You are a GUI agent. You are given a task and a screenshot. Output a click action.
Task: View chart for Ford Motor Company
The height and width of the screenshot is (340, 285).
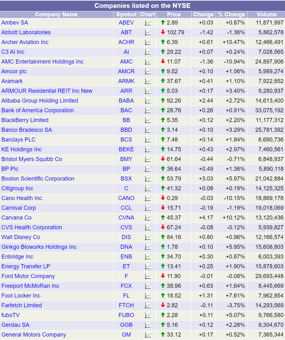pos(148,276)
